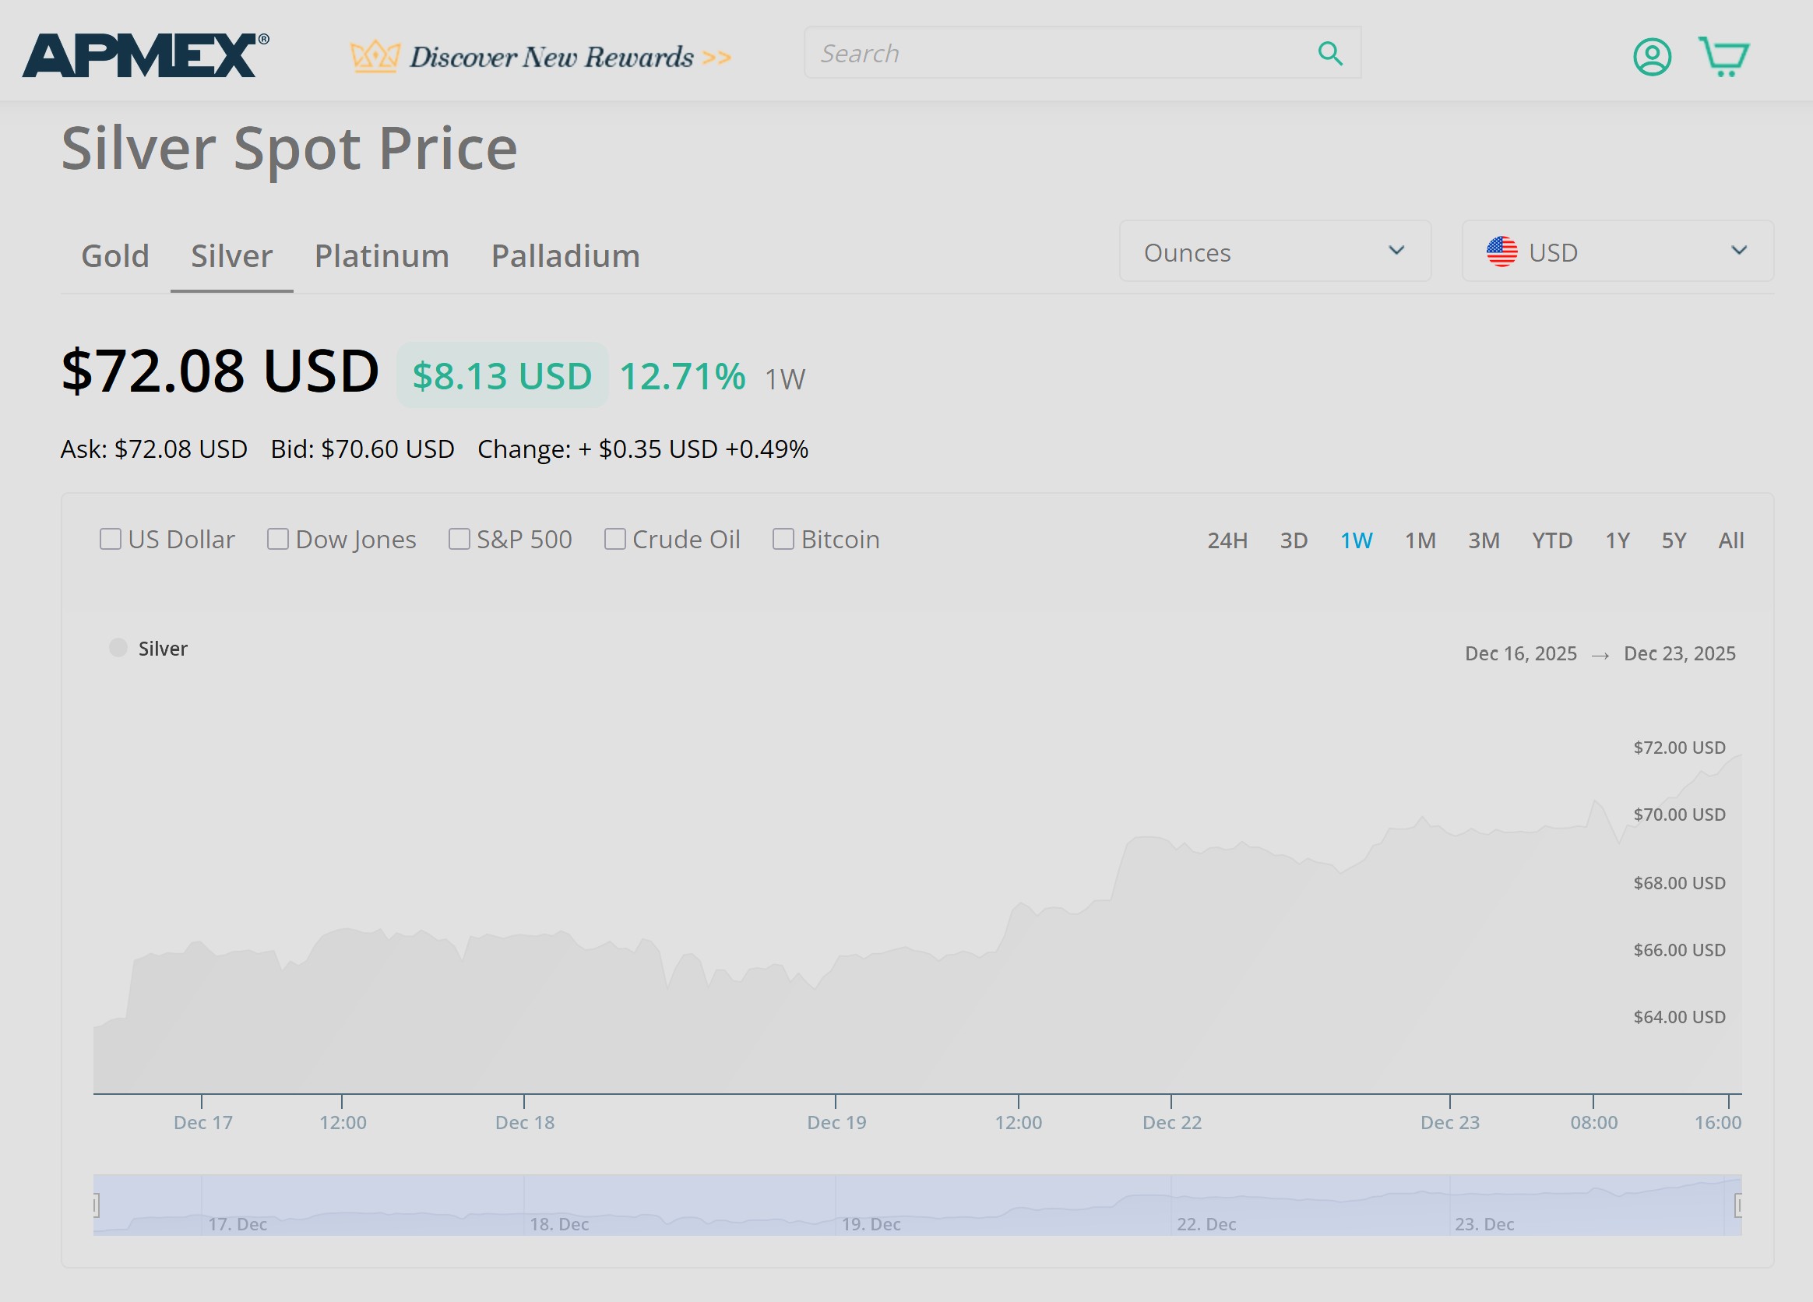Select the 1M time range
This screenshot has height=1302, width=1813.
(1420, 540)
